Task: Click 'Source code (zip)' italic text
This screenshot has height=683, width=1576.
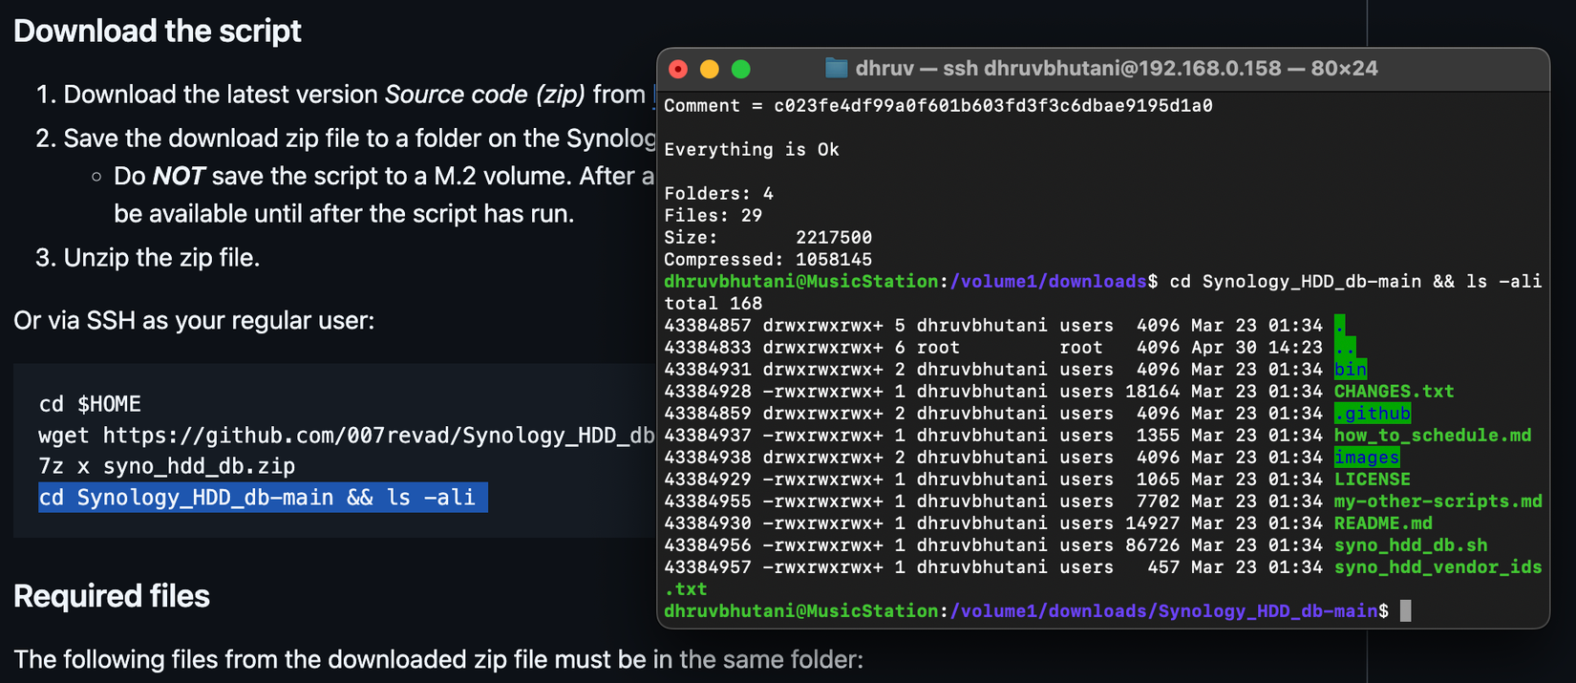Action: coord(485,95)
